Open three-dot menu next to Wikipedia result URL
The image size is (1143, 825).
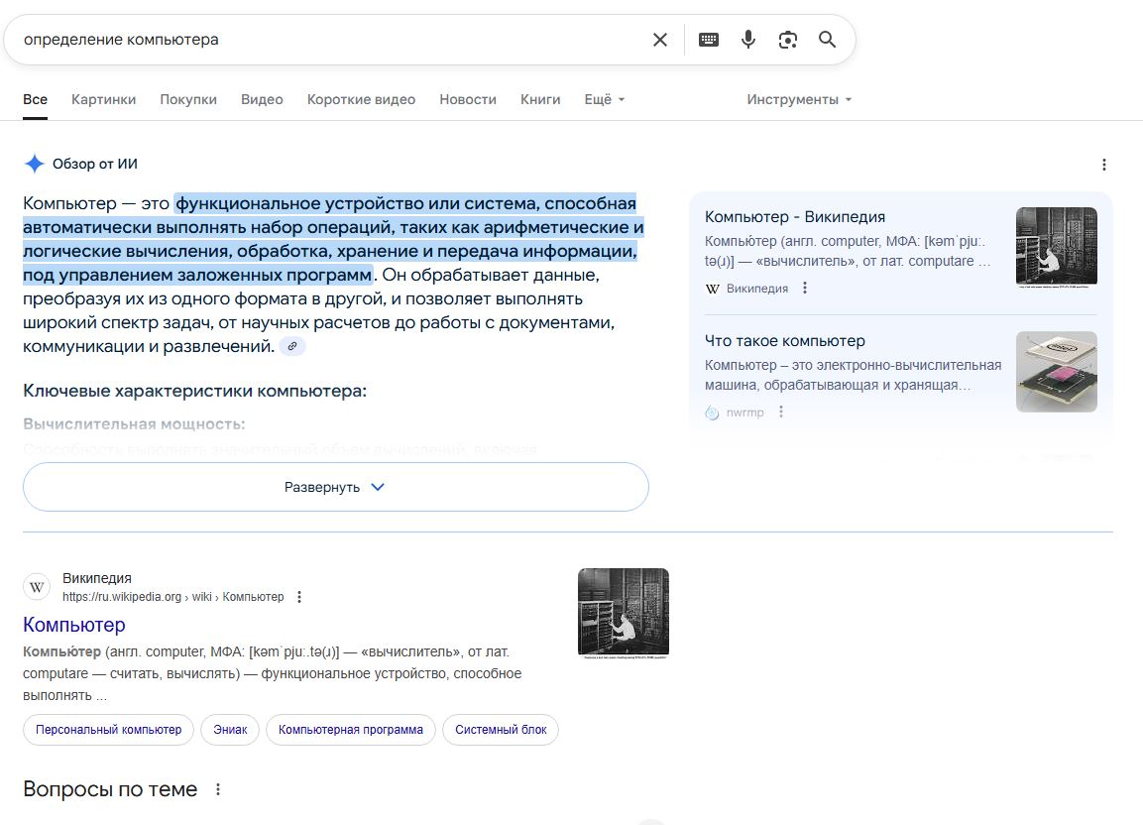[x=299, y=597]
